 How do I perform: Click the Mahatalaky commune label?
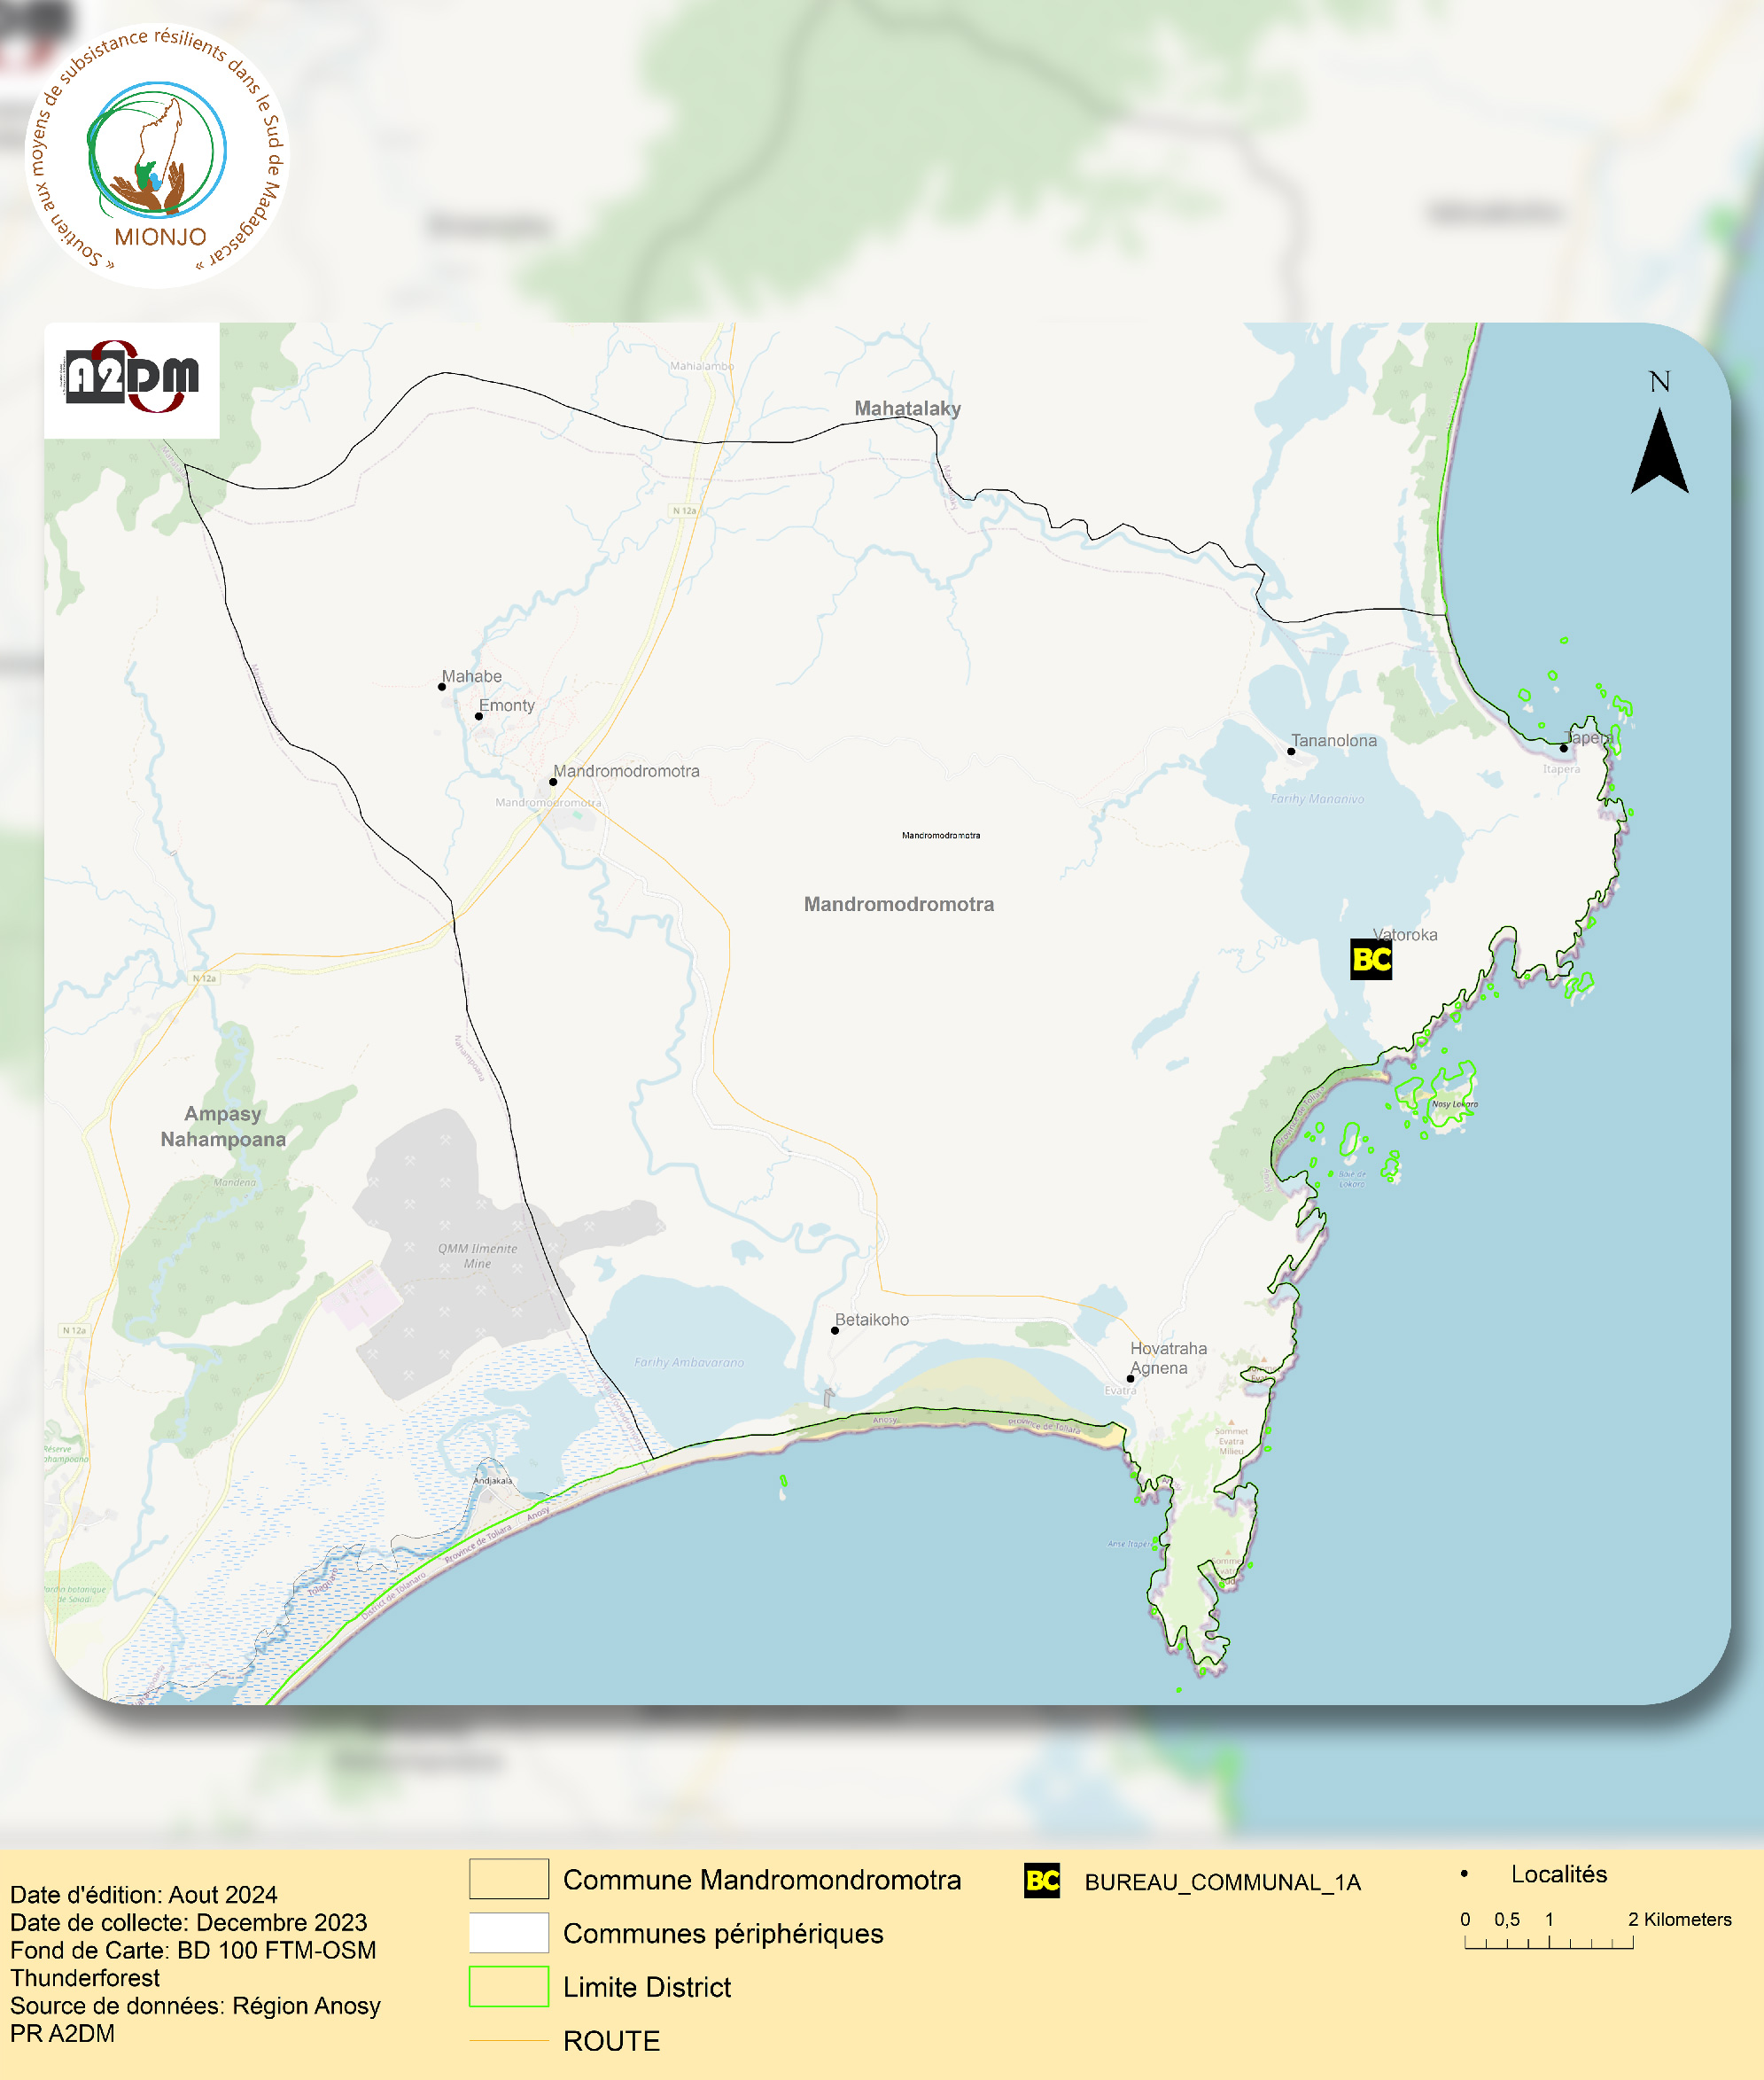pos(907,408)
